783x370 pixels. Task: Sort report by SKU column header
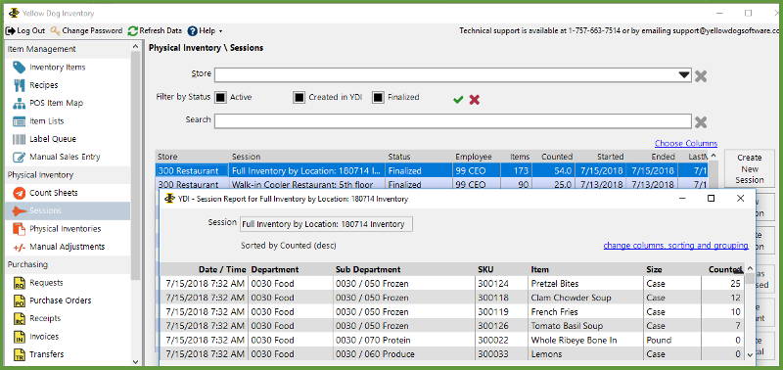[501, 269]
